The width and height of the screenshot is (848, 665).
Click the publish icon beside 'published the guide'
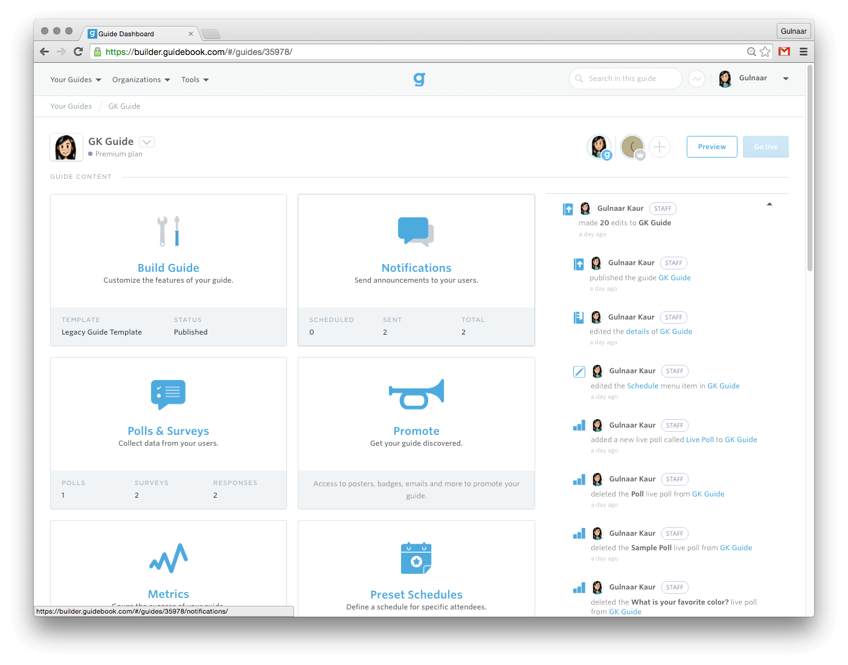pyautogui.click(x=579, y=264)
